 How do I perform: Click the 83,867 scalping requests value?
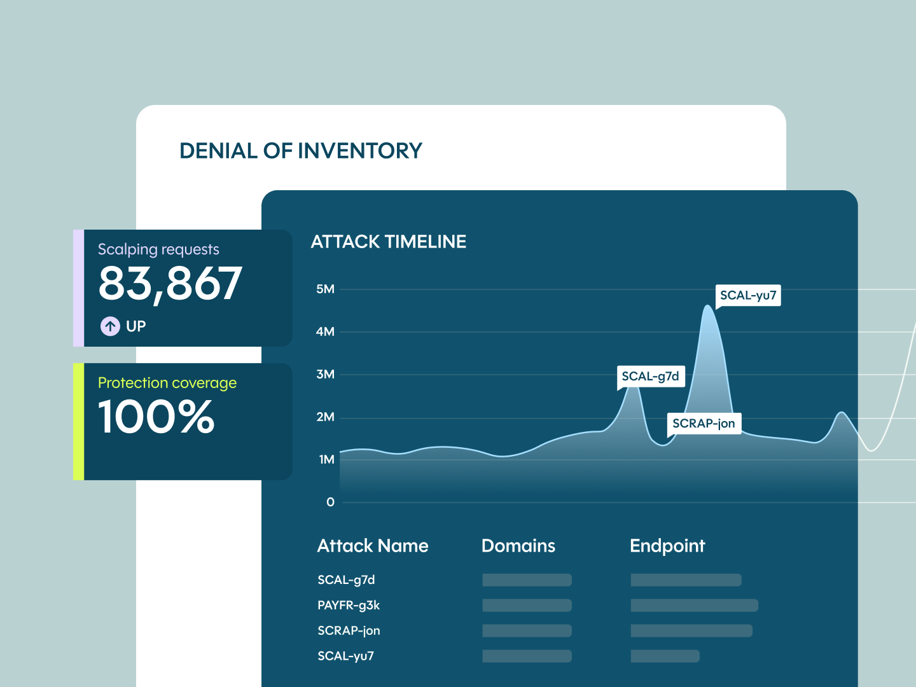pos(170,284)
